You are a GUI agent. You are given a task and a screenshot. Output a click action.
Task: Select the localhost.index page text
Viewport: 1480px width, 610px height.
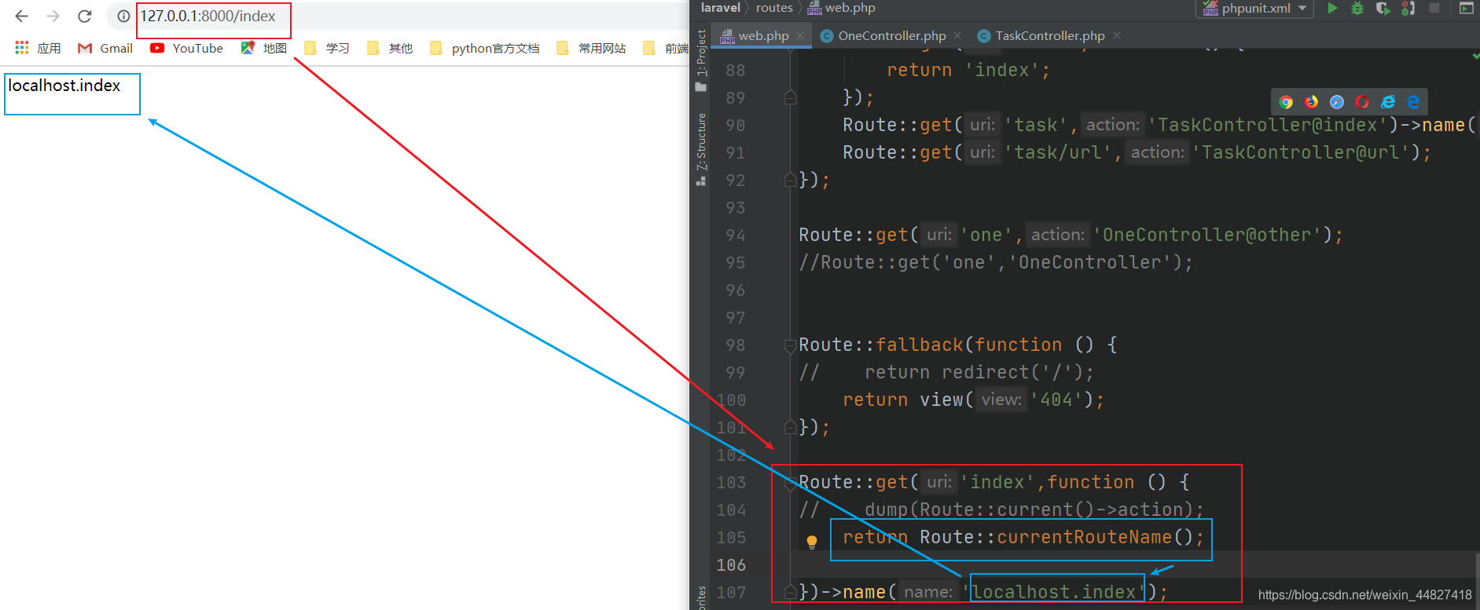coord(64,86)
